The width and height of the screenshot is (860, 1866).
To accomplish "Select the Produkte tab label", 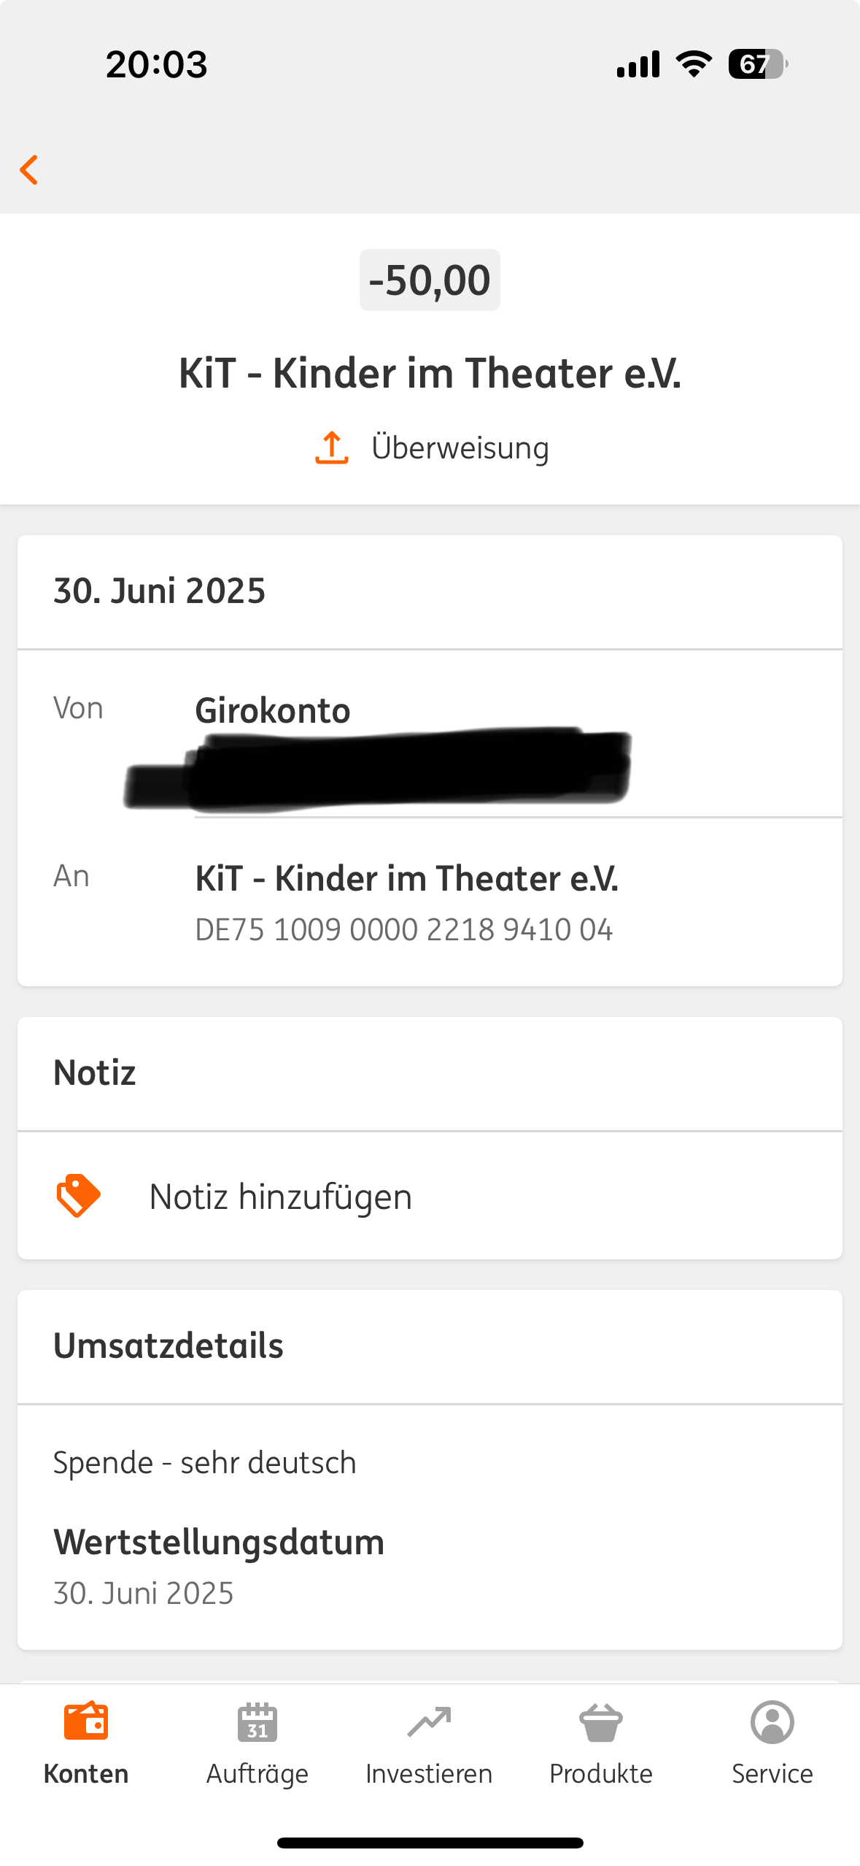I will click(601, 1773).
